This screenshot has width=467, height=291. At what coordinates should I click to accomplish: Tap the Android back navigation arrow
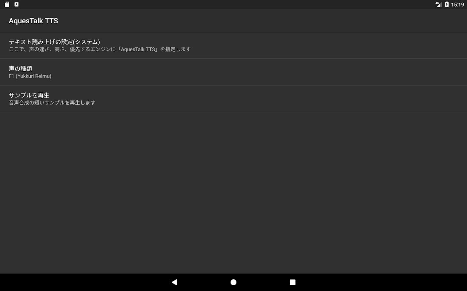(x=174, y=282)
